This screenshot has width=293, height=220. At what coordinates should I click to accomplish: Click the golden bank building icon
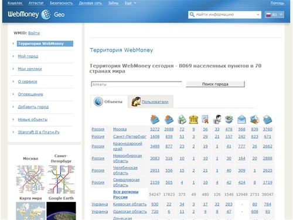193,119
